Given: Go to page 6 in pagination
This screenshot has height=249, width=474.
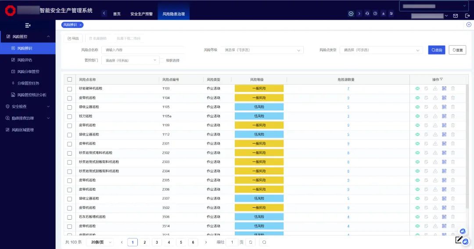Looking at the screenshot, I should pos(193,242).
